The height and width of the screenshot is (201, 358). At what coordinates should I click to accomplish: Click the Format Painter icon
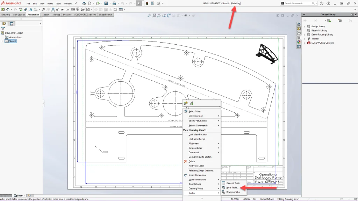click(25, 9)
